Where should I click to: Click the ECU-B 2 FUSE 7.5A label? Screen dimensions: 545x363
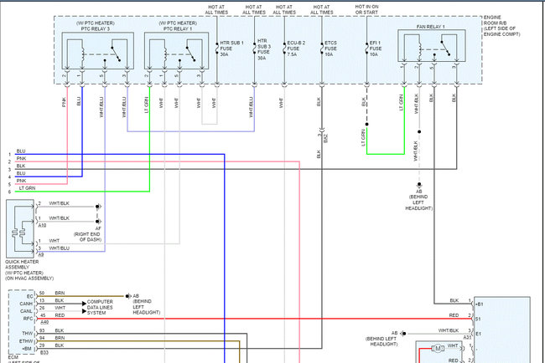point(296,49)
